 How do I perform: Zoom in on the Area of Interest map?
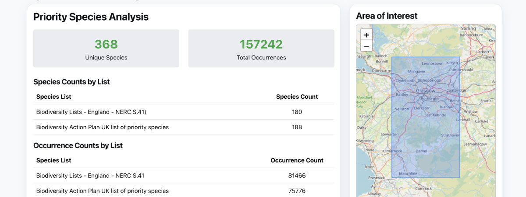point(366,35)
